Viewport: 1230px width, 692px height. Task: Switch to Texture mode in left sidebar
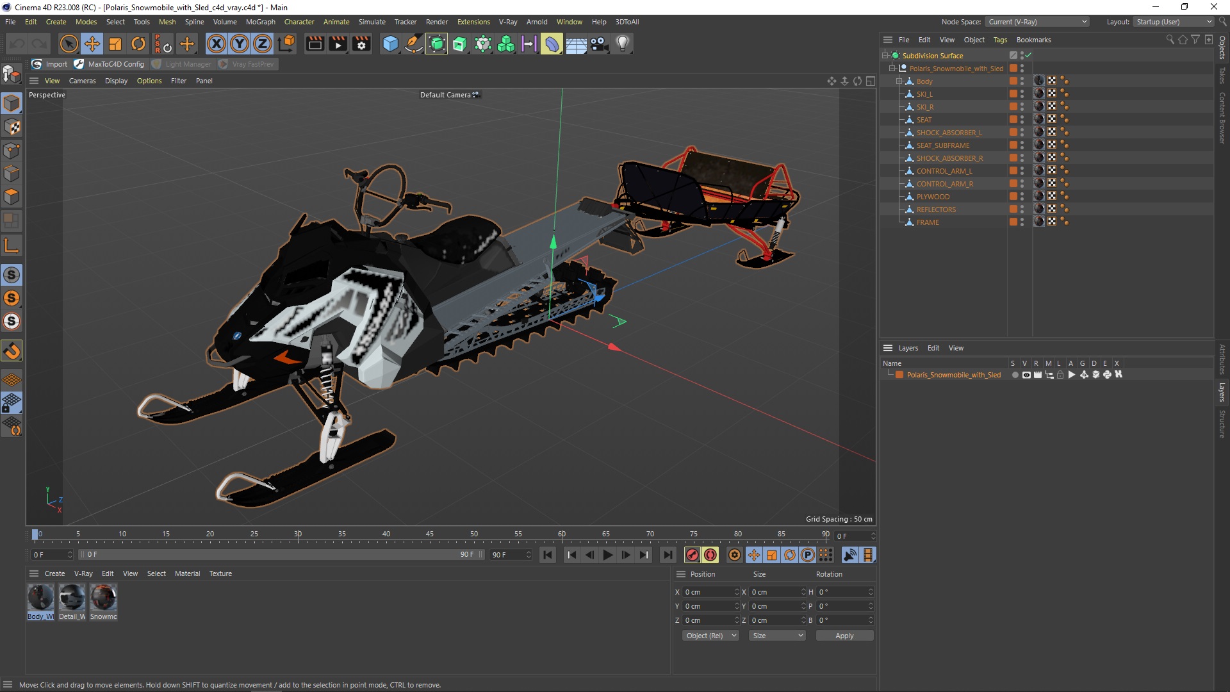point(12,127)
